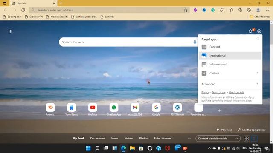Open Other favorites folder

(260, 17)
